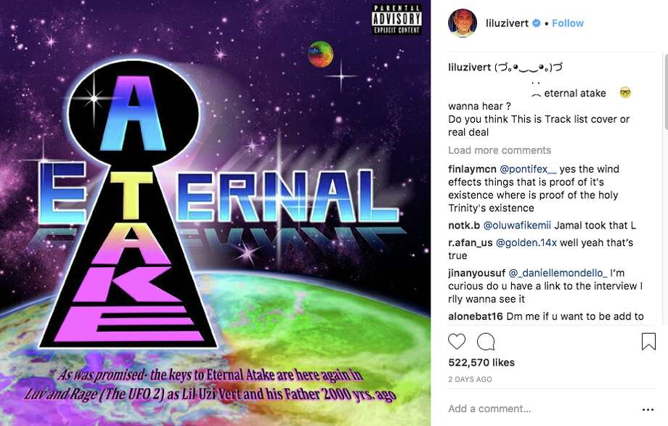Open the @golden.14x mention
668x426 pixels.
(526, 243)
